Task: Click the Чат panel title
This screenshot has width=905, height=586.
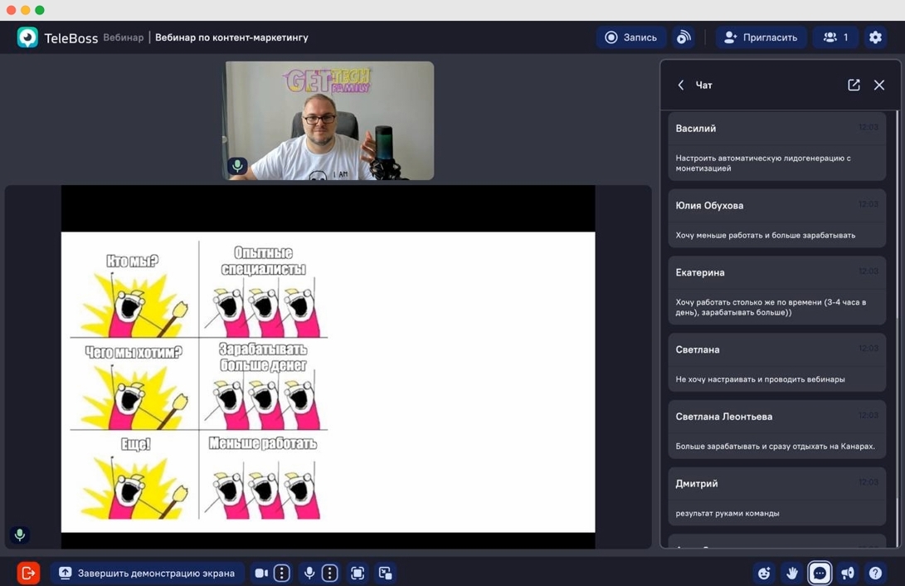Action: pyautogui.click(x=703, y=85)
